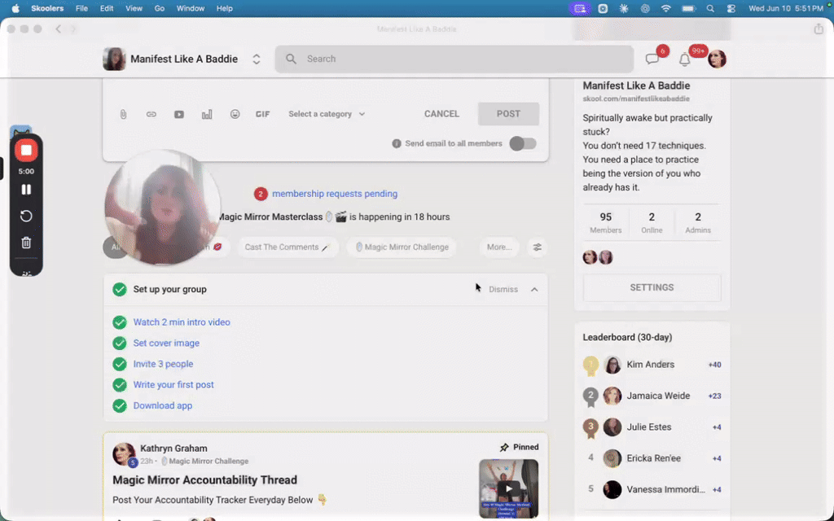
Task: Open the group switcher arrows
Action: pos(257,59)
